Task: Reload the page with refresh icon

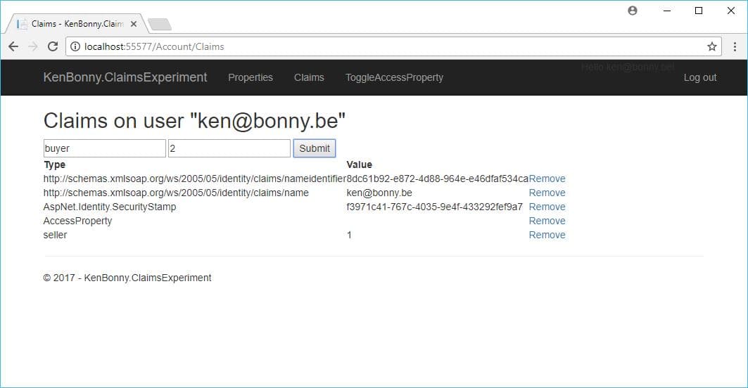Action: (52, 46)
